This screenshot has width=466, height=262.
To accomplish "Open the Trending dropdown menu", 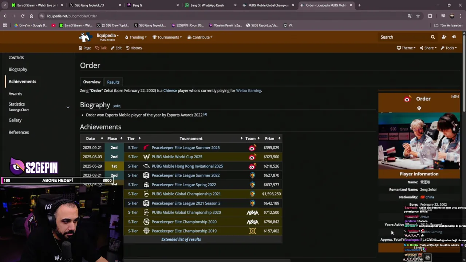I will 136,37.
